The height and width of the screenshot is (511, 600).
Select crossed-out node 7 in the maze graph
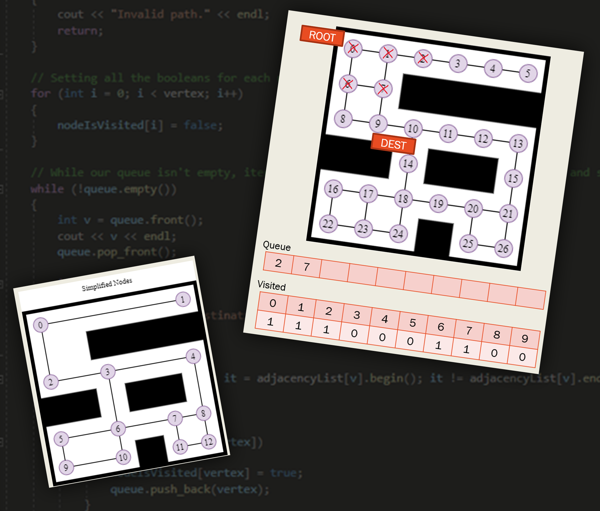tap(383, 89)
